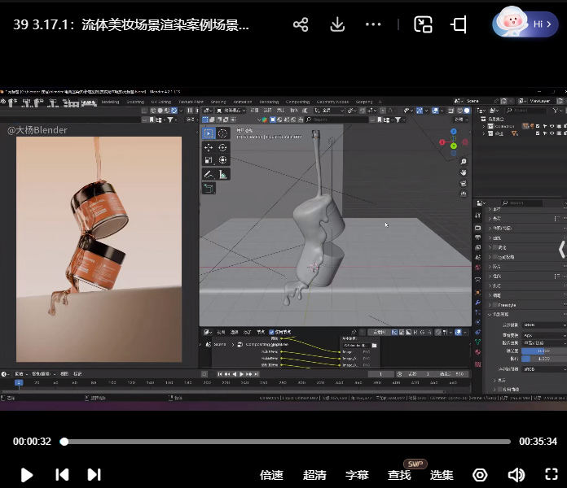
Task: Switch to the Rendering workspace tab
Action: click(x=269, y=102)
